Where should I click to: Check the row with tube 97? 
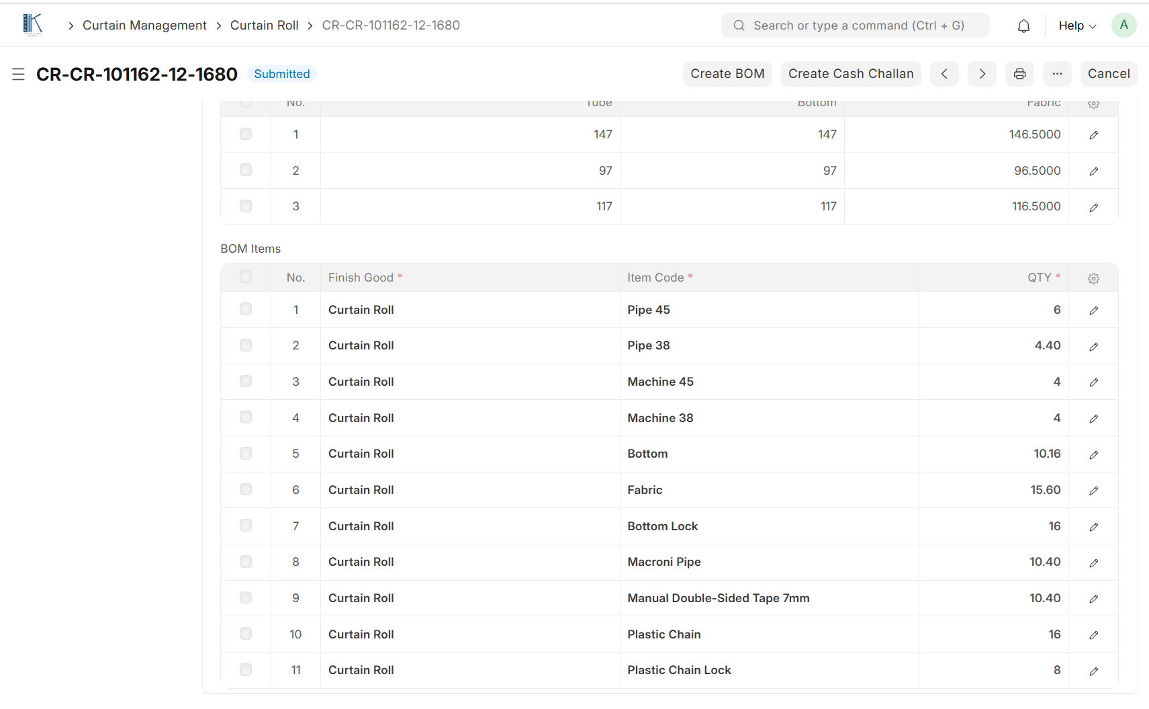click(x=246, y=170)
